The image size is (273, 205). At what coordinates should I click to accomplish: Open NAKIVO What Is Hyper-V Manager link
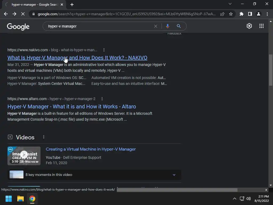pos(77,58)
